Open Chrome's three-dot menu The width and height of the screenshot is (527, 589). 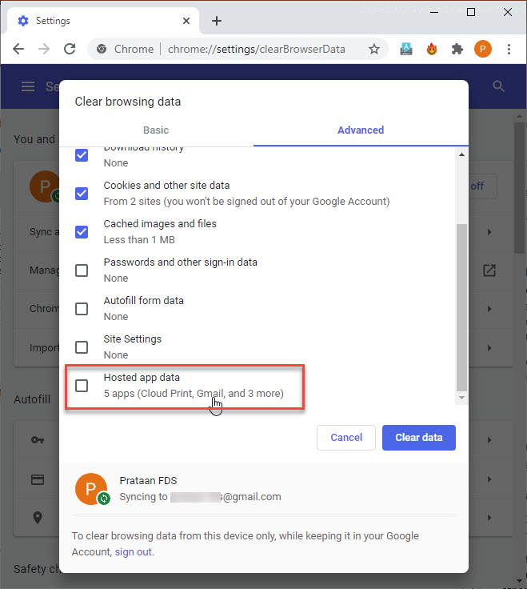(509, 49)
